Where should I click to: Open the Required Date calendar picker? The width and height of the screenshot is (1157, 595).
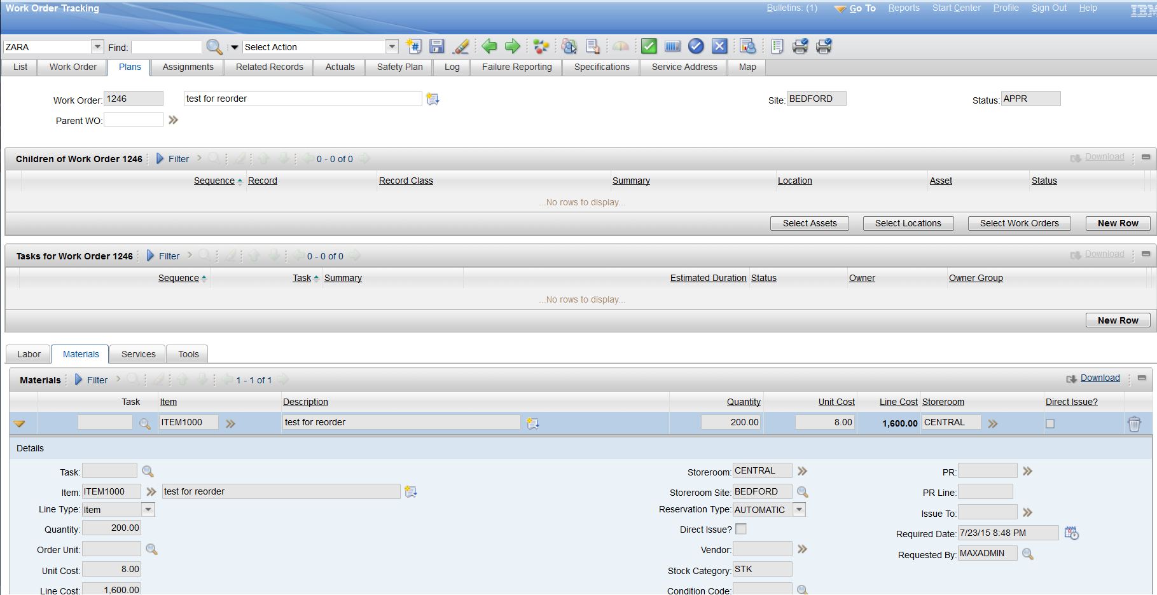(1071, 533)
